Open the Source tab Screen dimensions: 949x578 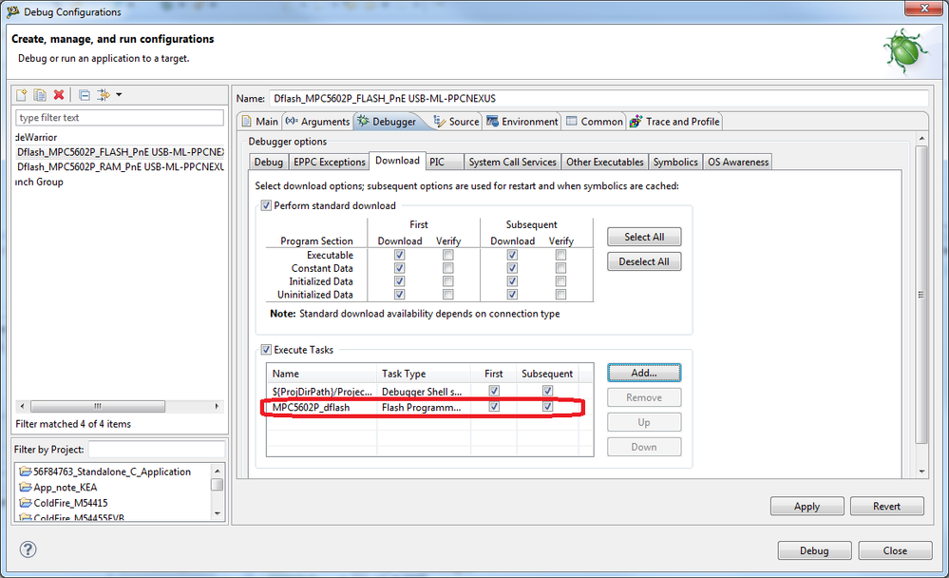(x=457, y=121)
